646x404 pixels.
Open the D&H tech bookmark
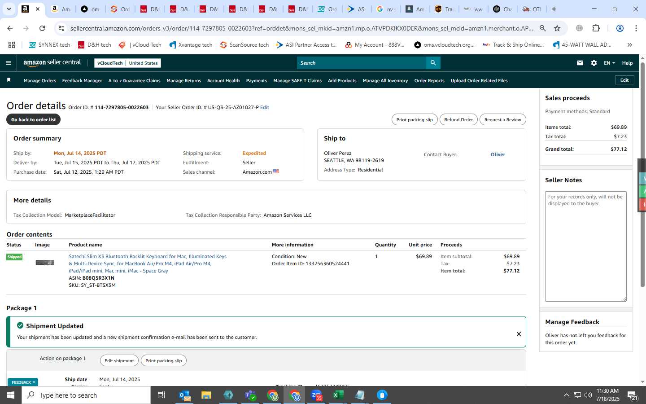pos(95,45)
